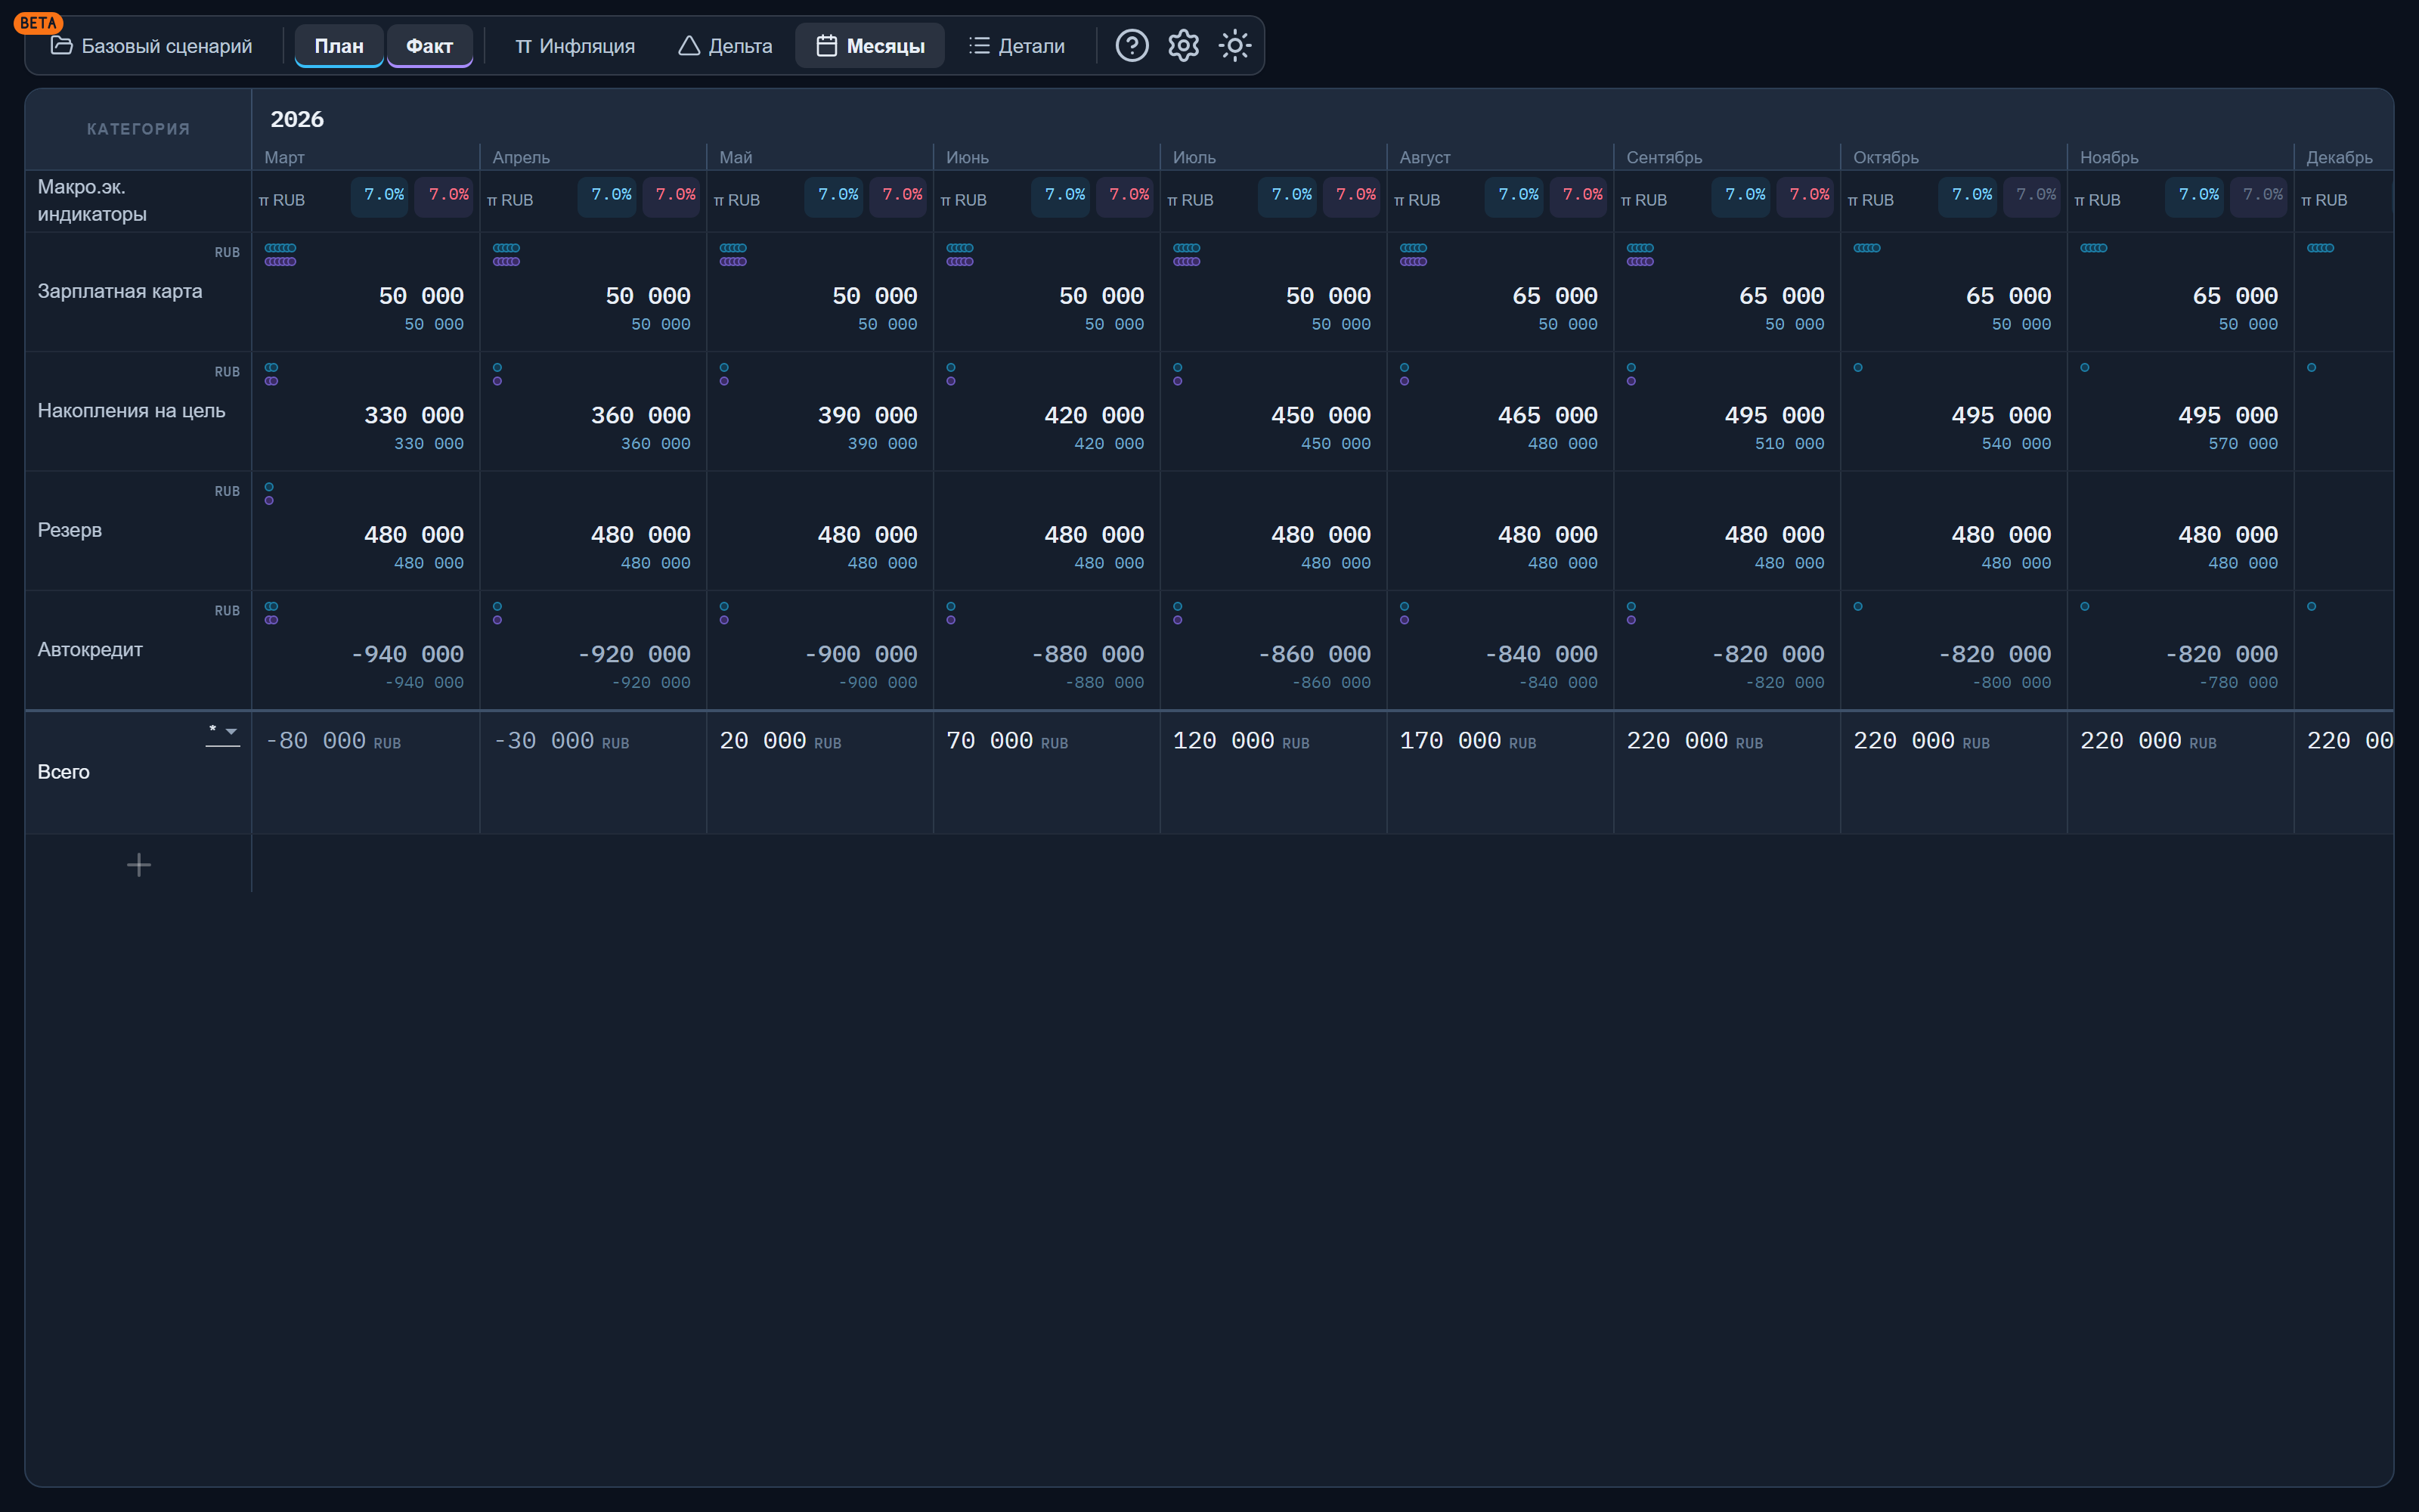Screen dimensions: 2419x1512
Task: Click the Декабрь month column header
Action: (2339, 158)
